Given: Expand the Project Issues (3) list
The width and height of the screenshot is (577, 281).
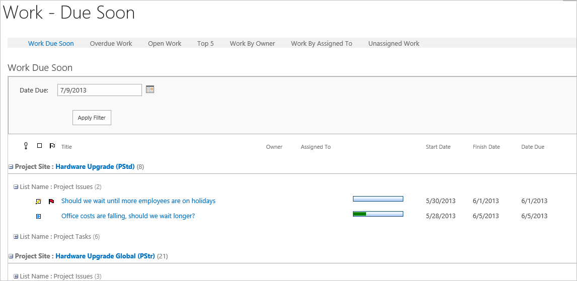Looking at the screenshot, I should click(x=16, y=276).
